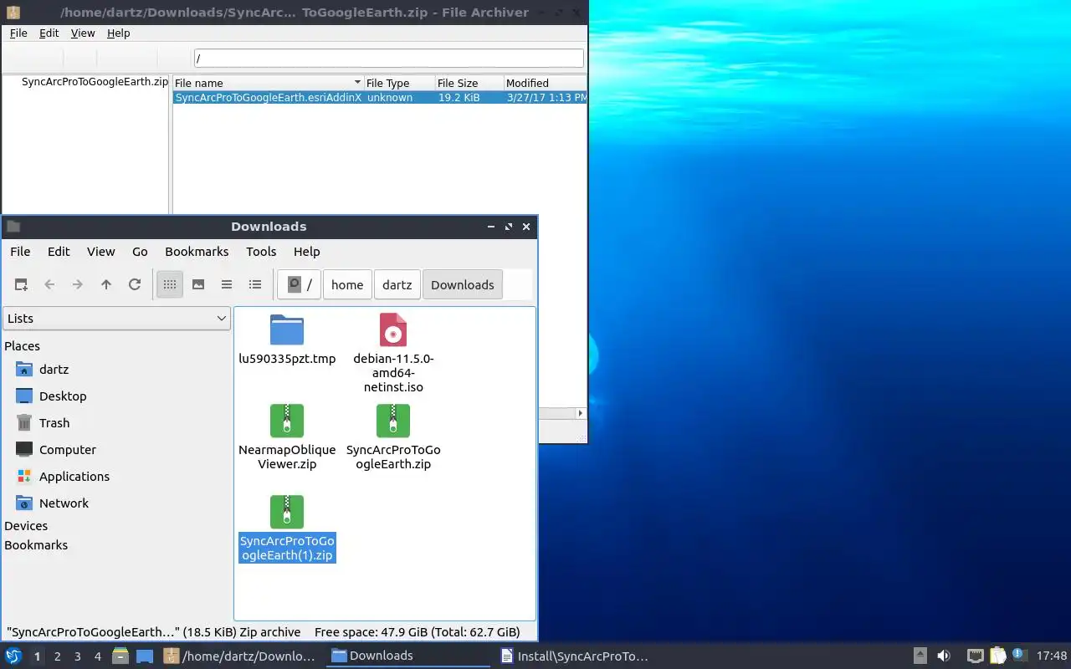
Task: Open Computer in the Places sidebar
Action: pyautogui.click(x=68, y=449)
